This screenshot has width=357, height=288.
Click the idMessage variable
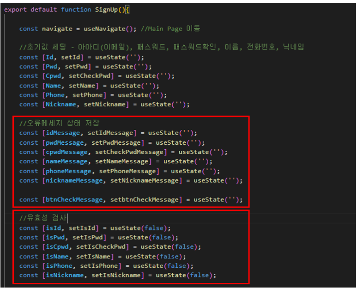63,133
